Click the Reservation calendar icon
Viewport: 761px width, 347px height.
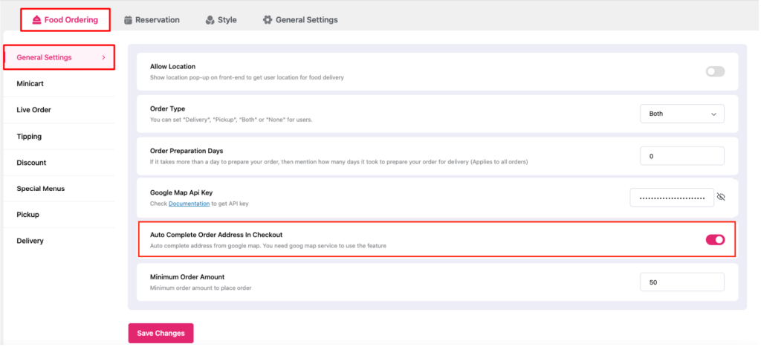[128, 20]
